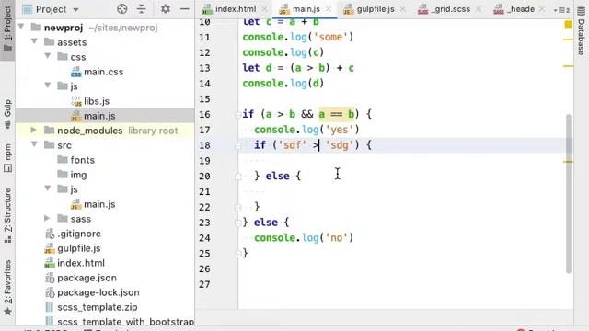Collapse the src folder
This screenshot has height=331, width=589.
point(34,144)
